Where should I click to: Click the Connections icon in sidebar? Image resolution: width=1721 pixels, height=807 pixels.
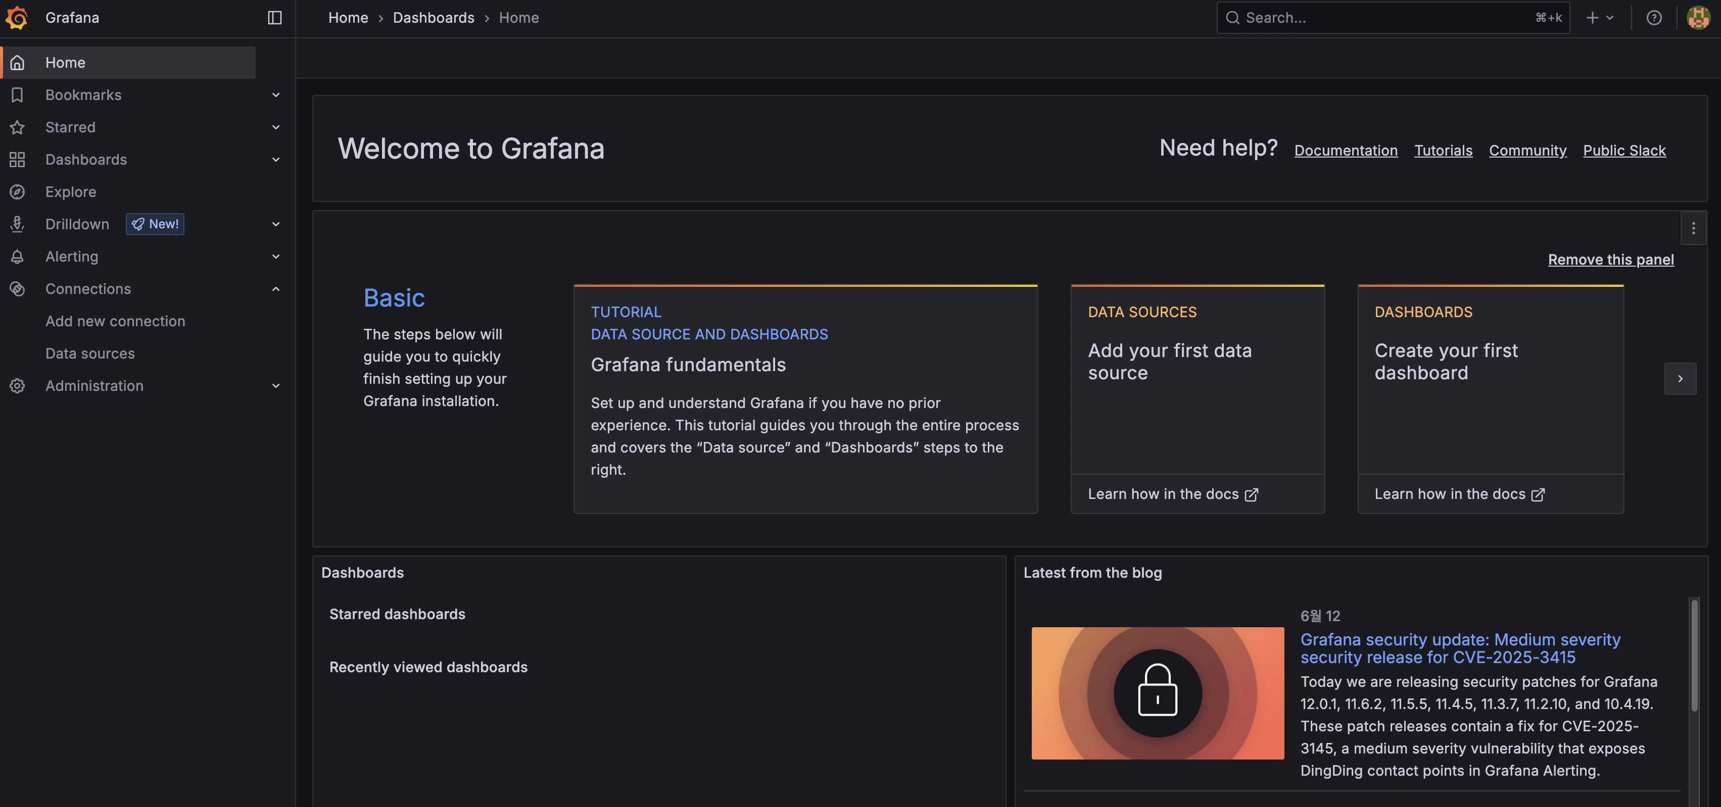pyautogui.click(x=17, y=289)
